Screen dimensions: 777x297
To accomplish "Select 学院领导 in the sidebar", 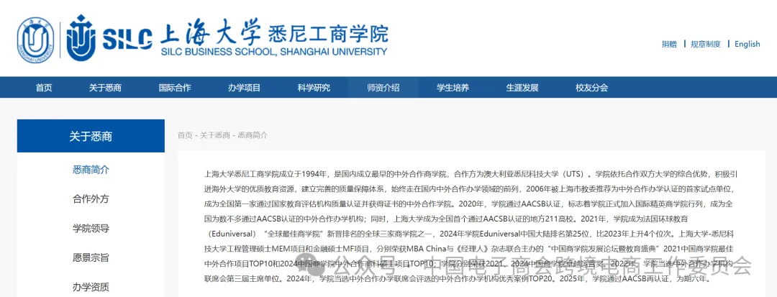I will (91, 228).
